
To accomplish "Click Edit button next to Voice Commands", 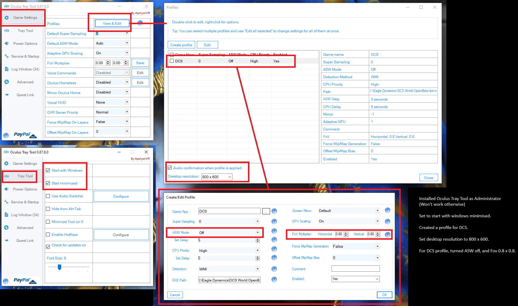I will [x=140, y=73].
